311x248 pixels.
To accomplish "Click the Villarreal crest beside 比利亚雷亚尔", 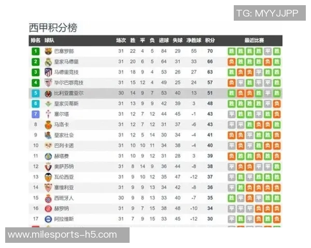I will point(48,93).
